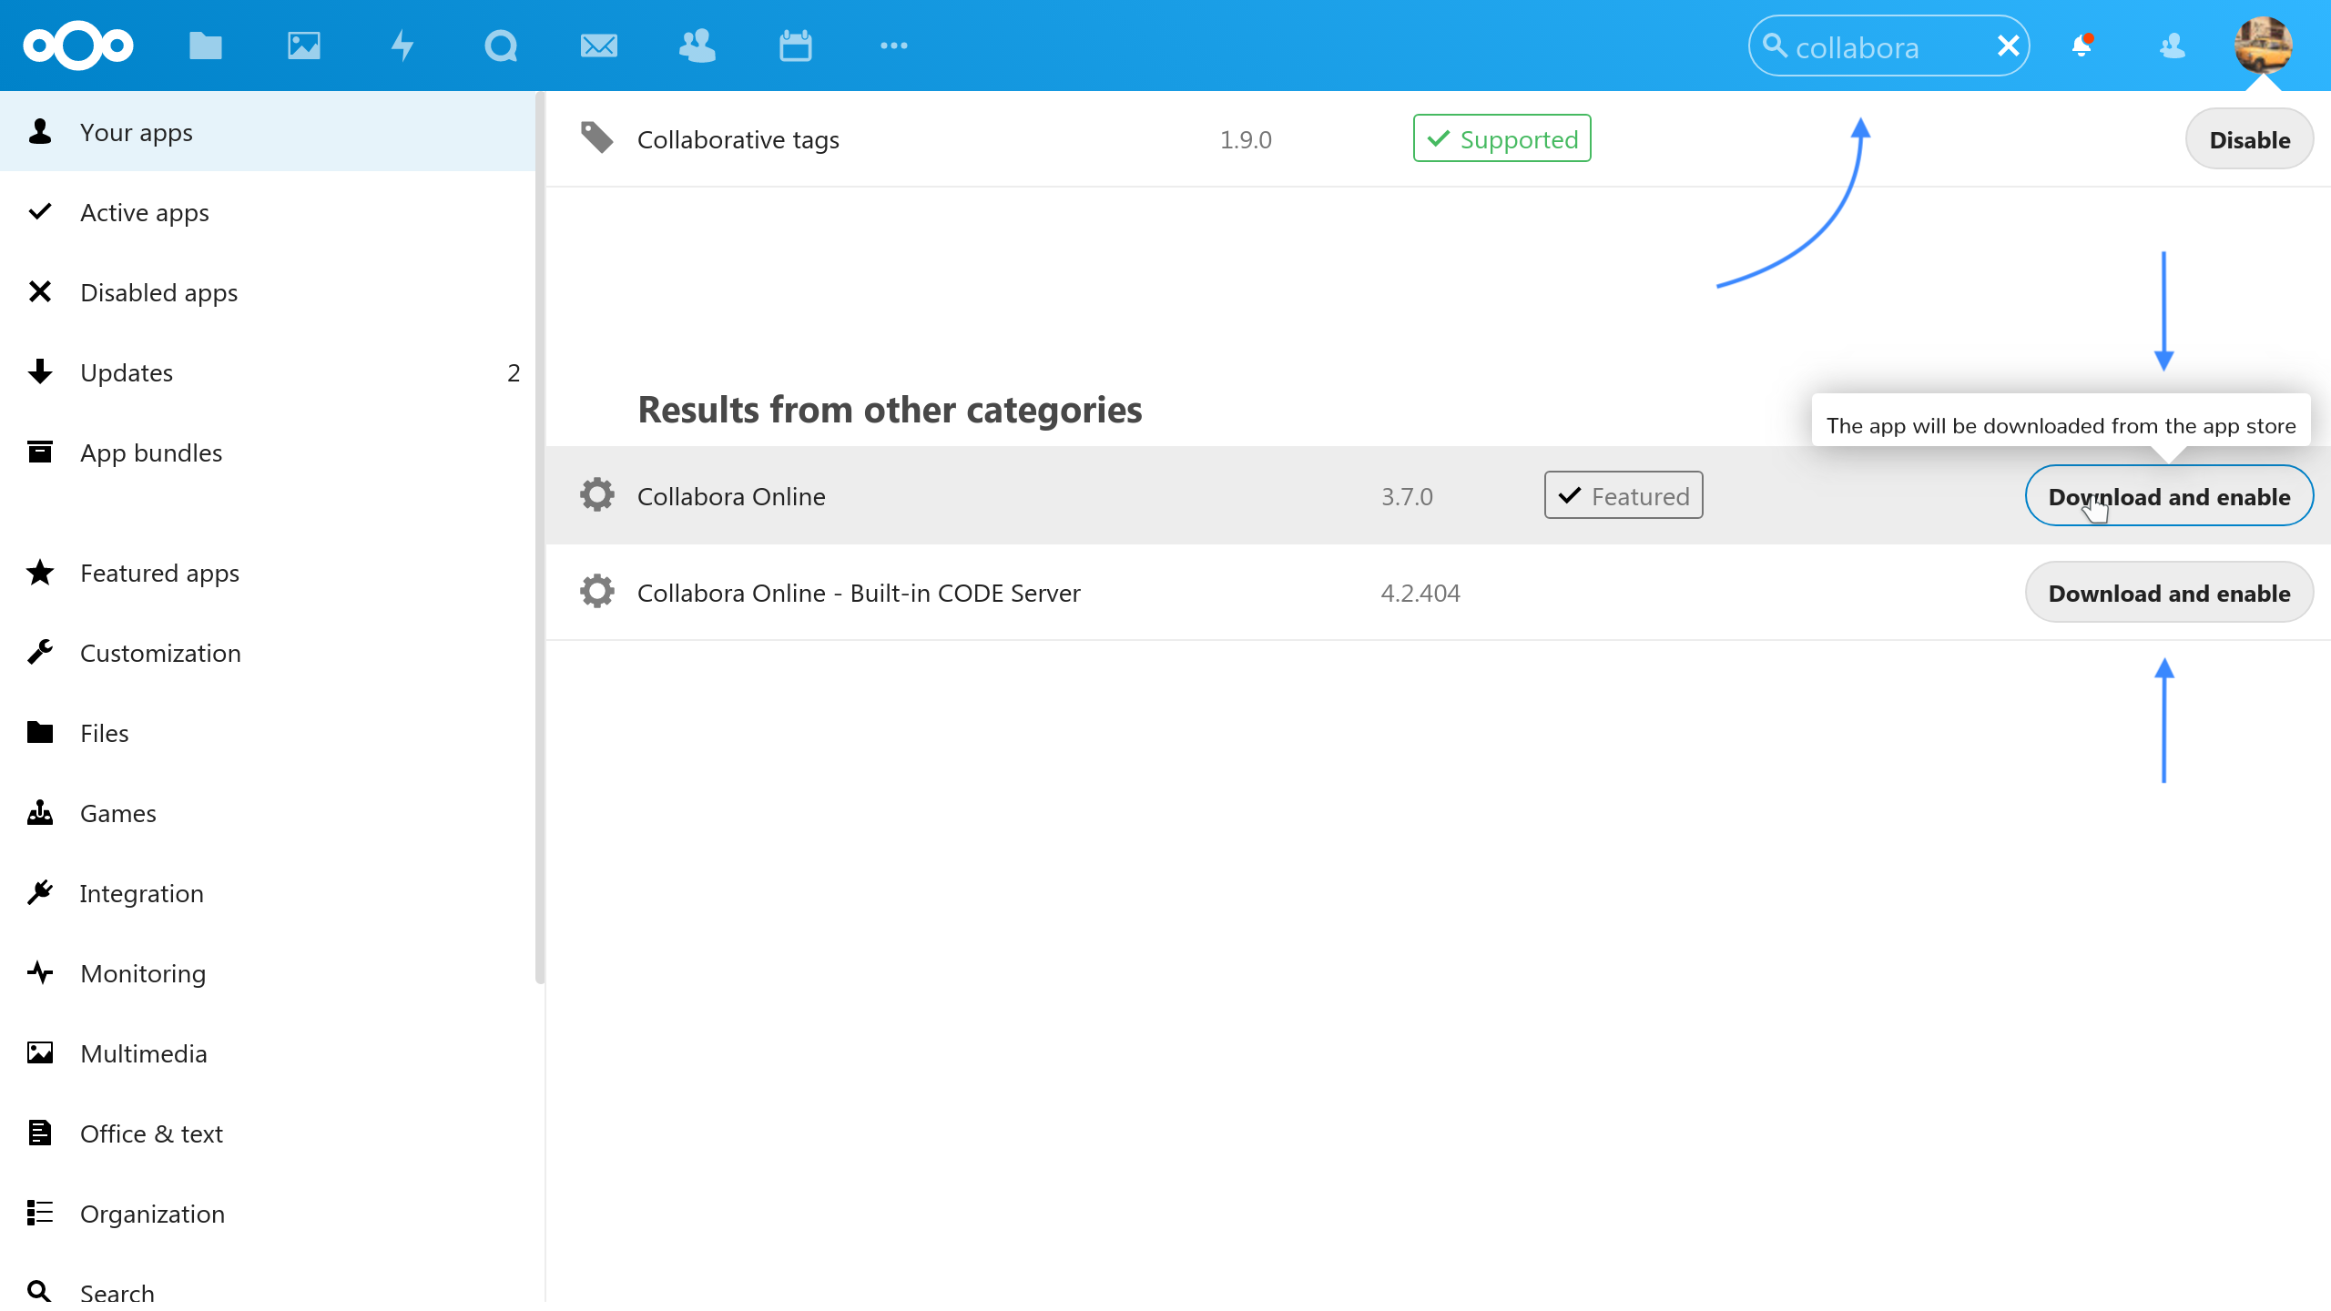Click Download and enable for Collabora Online
This screenshot has width=2331, height=1311.
click(x=2168, y=494)
